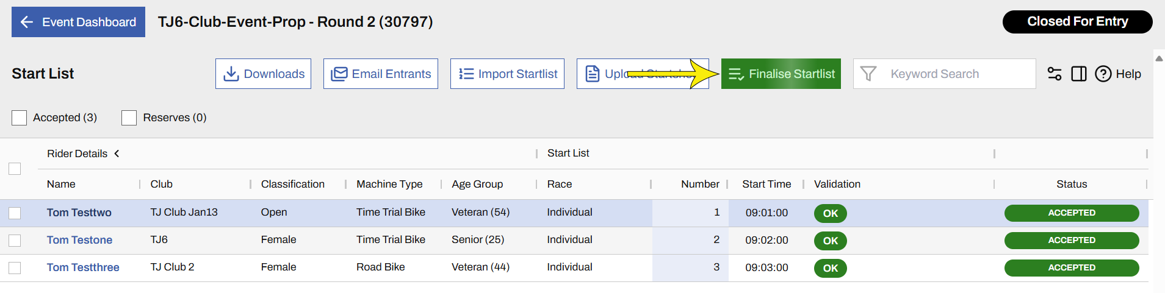Image resolution: width=1165 pixels, height=293 pixels.
Task: Sort by the Start Time column header
Action: click(x=766, y=184)
